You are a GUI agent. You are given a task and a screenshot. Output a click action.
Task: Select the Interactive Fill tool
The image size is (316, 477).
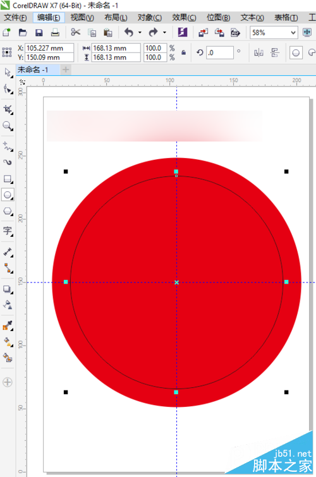coord(8,341)
